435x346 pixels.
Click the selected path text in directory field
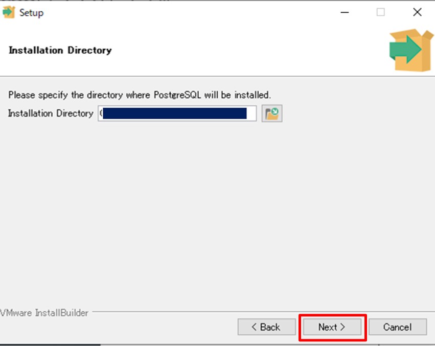174,113
